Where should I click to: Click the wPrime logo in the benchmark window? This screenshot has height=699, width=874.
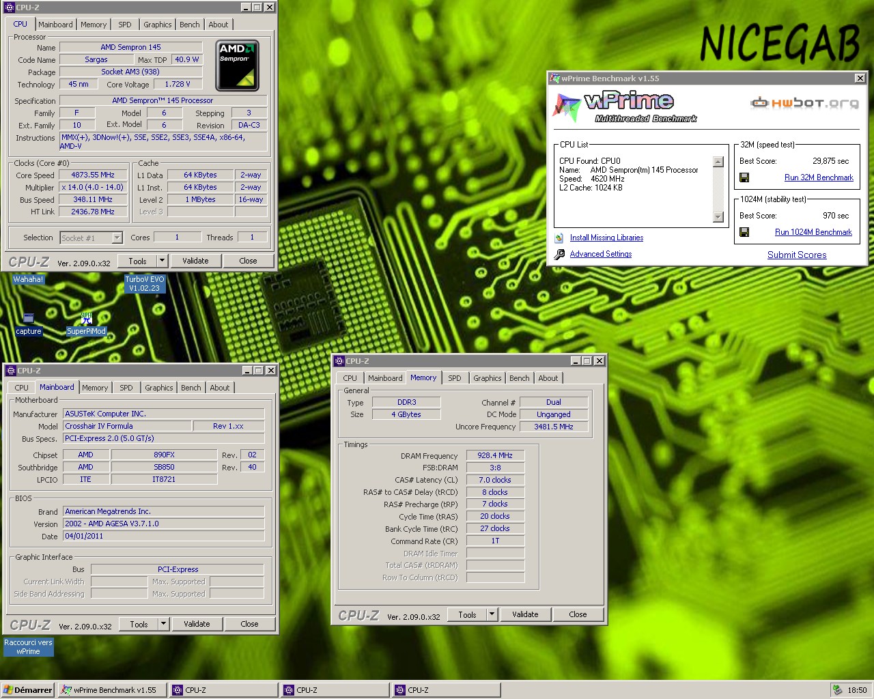[625, 107]
